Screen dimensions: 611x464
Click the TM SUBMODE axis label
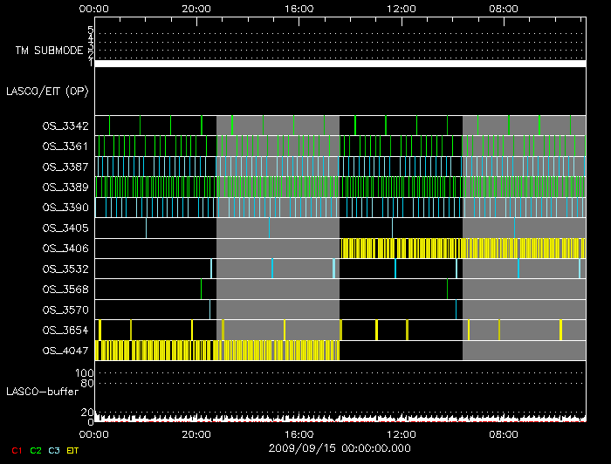point(49,51)
